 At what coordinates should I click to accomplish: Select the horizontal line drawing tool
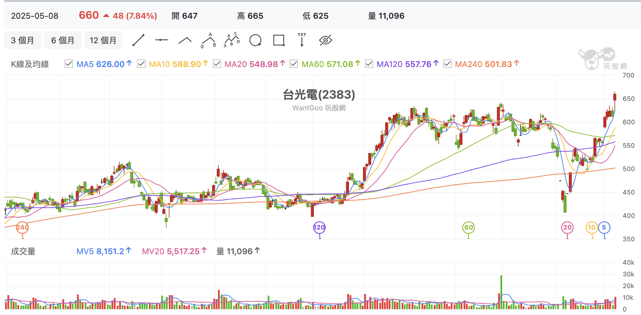[161, 40]
